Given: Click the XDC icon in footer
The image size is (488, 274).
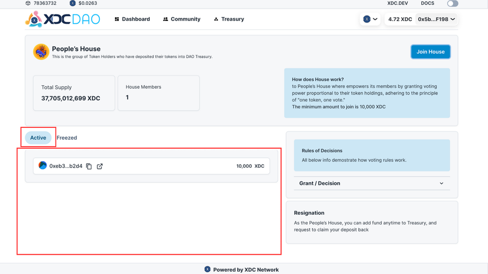Looking at the screenshot, I should click(x=207, y=270).
